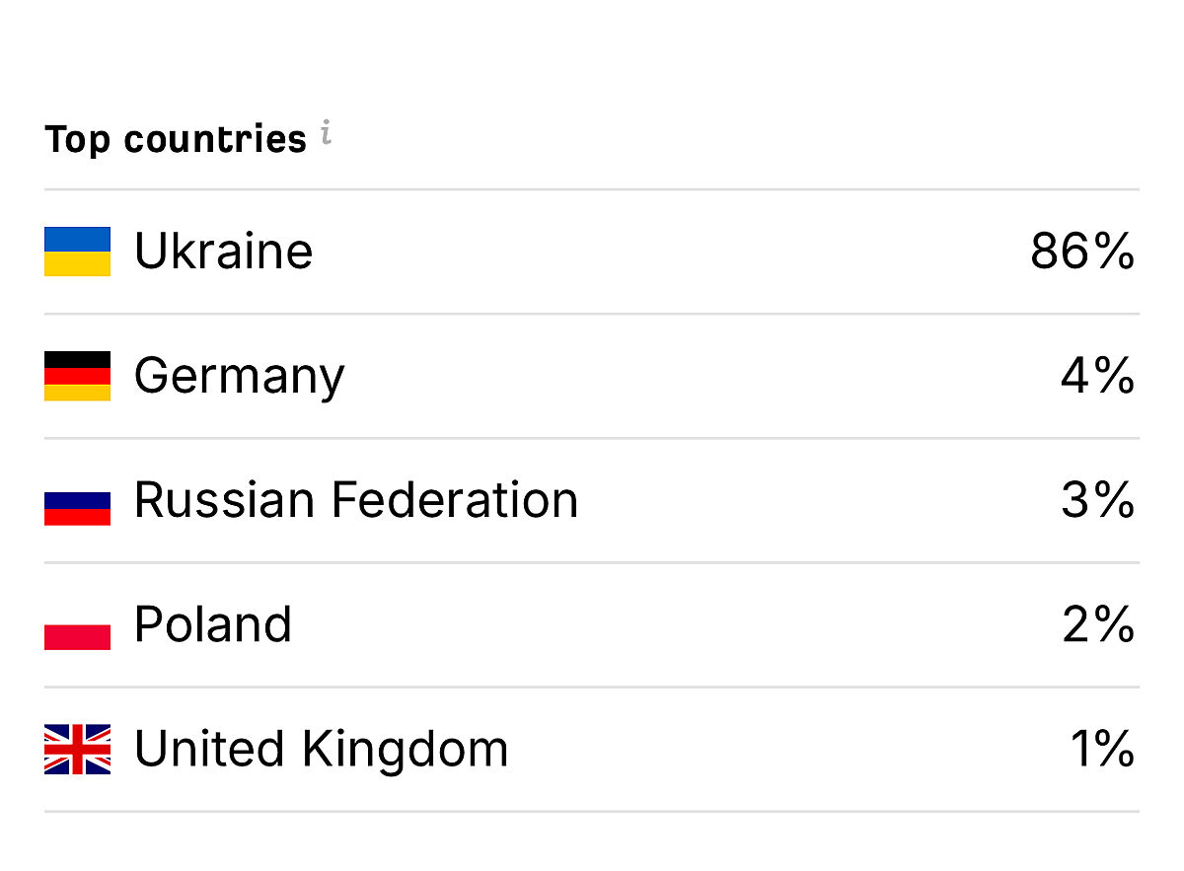
Task: Click empty space in the Poland row
Action: pos(671,624)
